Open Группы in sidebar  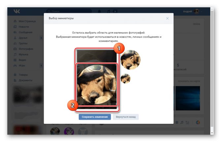tap(23, 43)
